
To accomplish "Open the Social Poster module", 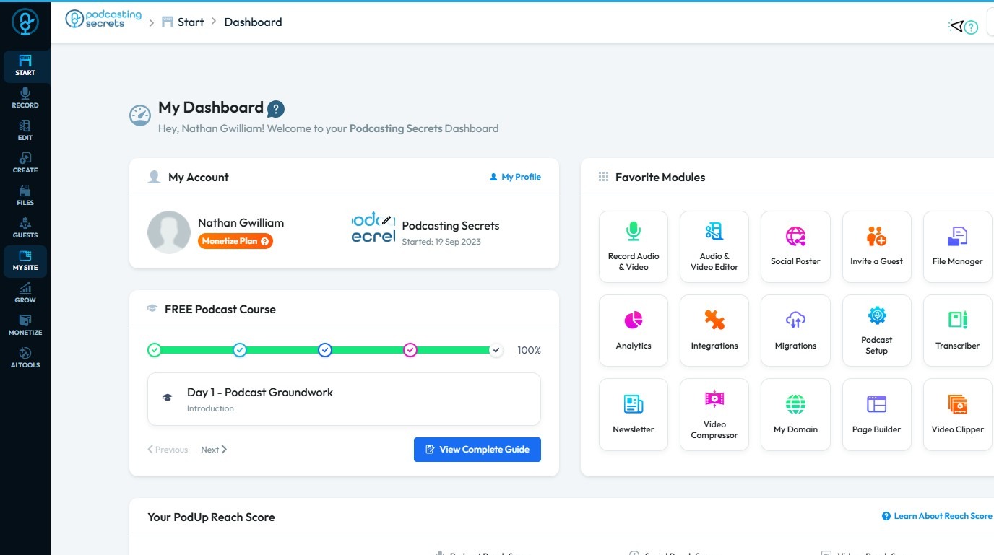I will click(795, 247).
